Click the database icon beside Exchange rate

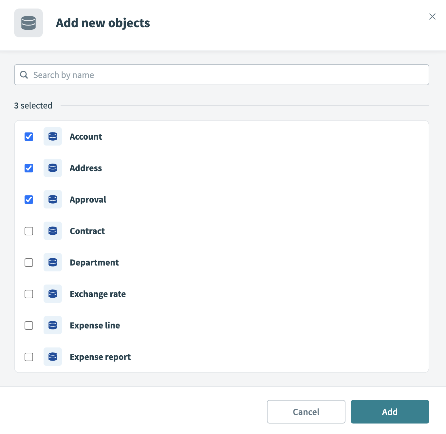tap(52, 294)
